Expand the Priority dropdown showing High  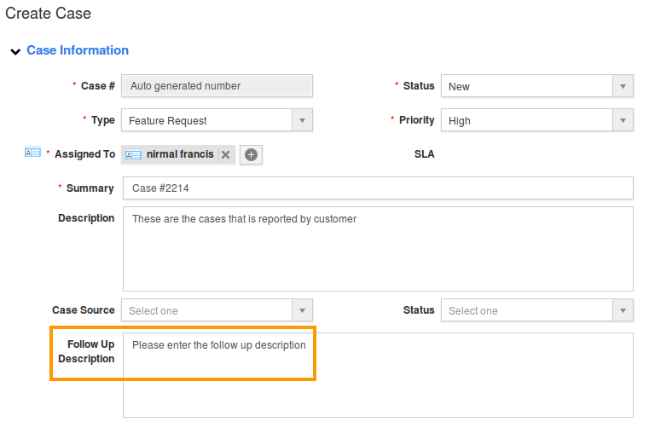click(x=536, y=120)
